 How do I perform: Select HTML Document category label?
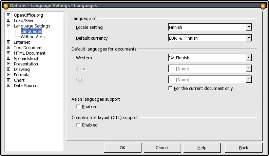pyautogui.click(x=30, y=53)
